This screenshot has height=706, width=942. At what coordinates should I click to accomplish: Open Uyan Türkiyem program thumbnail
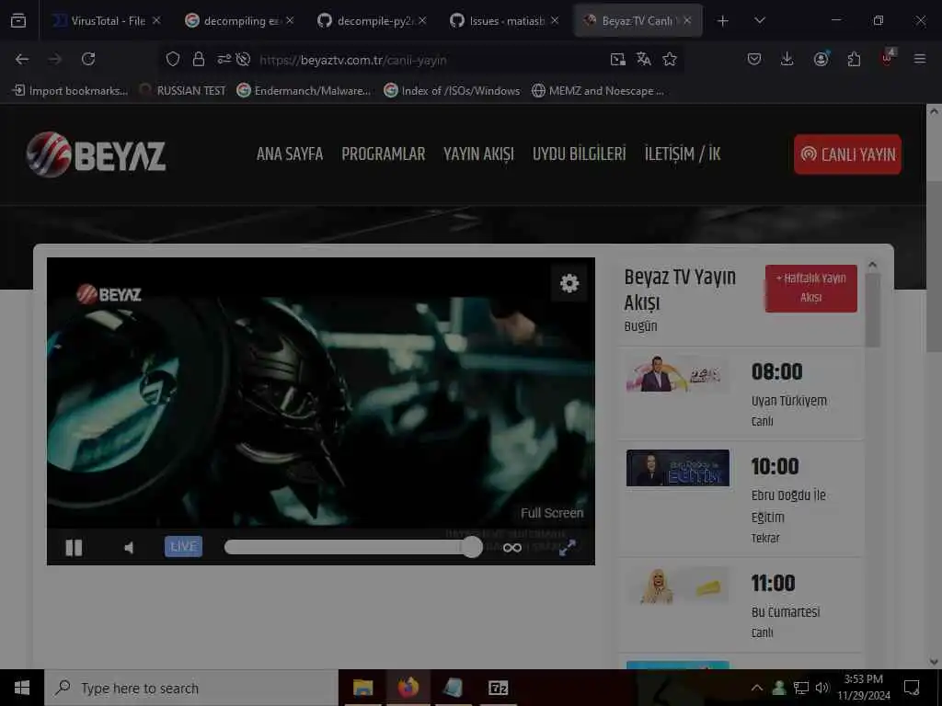click(x=678, y=374)
